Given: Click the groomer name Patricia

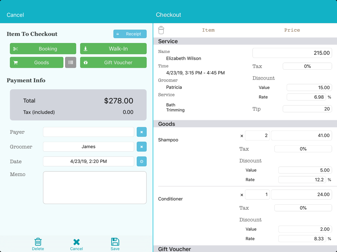Looking at the screenshot, I should click(x=174, y=87).
